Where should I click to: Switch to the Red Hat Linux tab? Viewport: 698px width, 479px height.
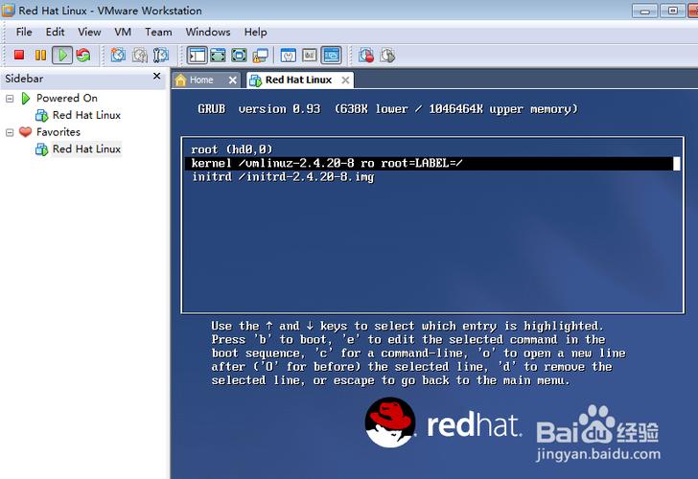298,80
